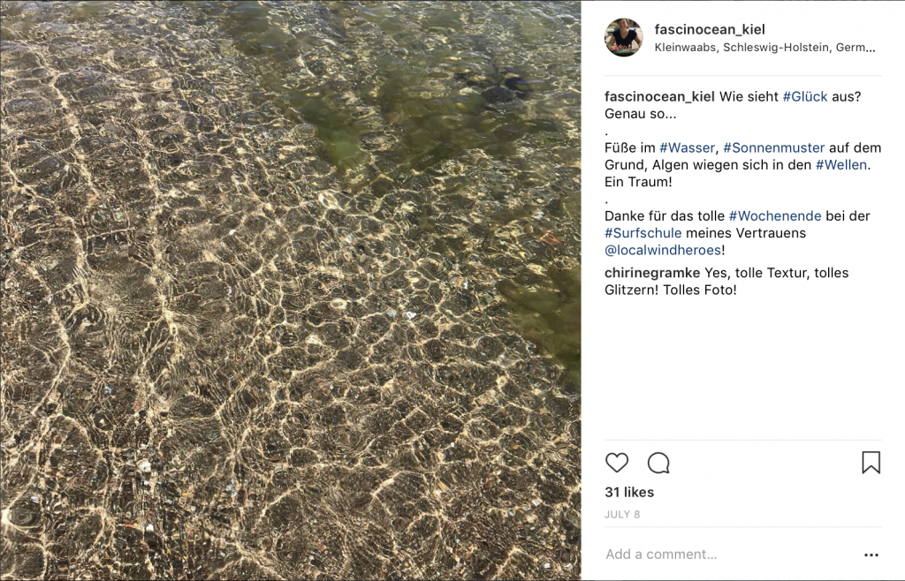The image size is (905, 581).
Task: Save post using the bookmark icon
Action: pyautogui.click(x=871, y=463)
